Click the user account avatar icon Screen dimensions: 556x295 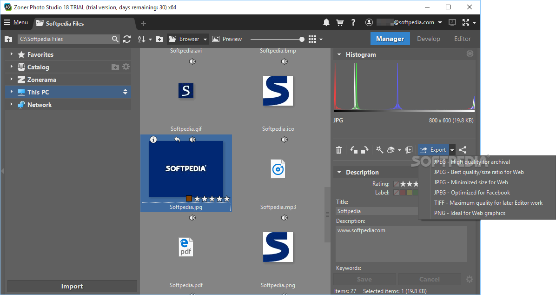[369, 22]
